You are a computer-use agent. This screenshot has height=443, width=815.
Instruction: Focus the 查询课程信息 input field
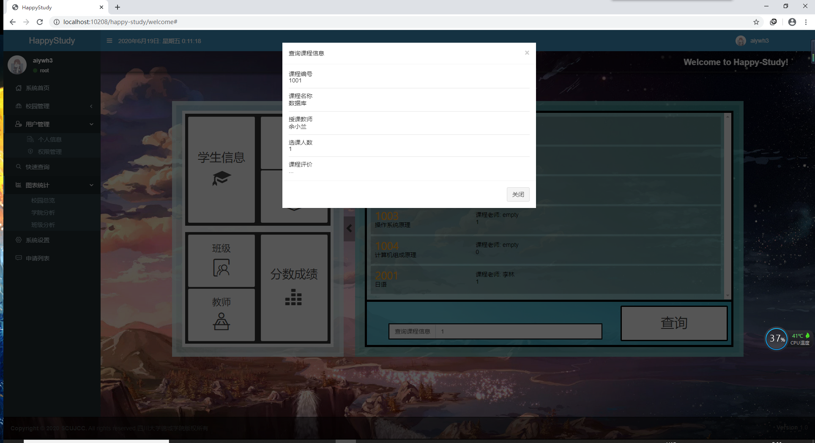519,331
